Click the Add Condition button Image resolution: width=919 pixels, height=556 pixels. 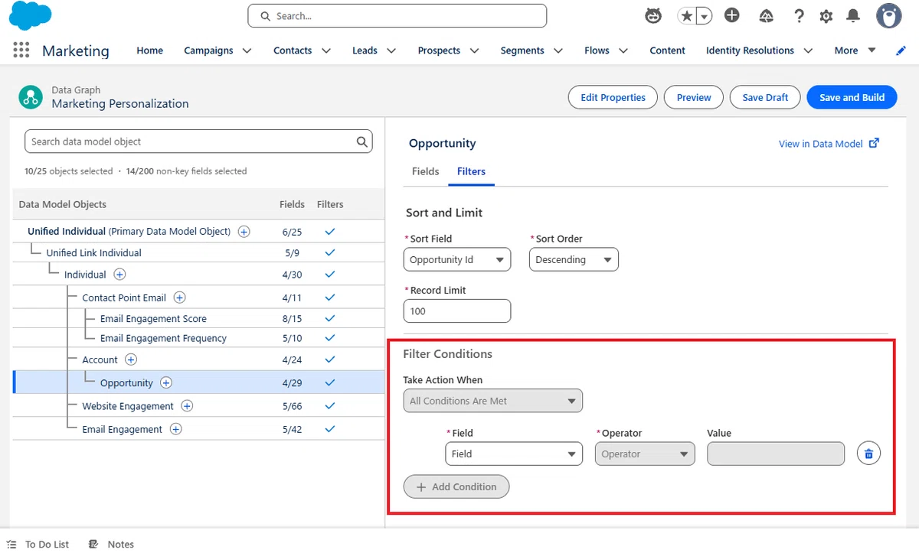[456, 486]
